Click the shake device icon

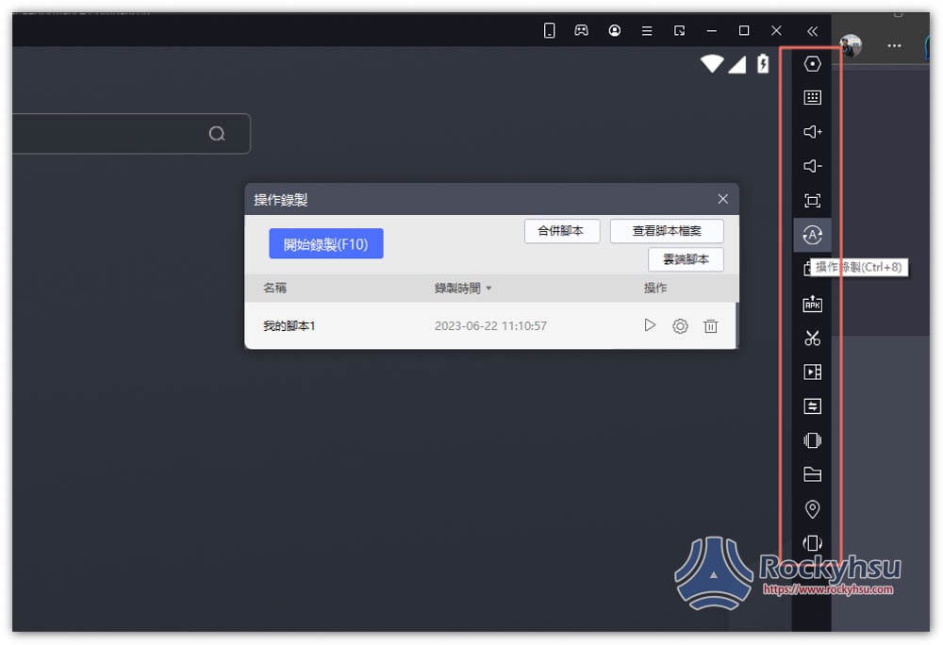coord(812,440)
